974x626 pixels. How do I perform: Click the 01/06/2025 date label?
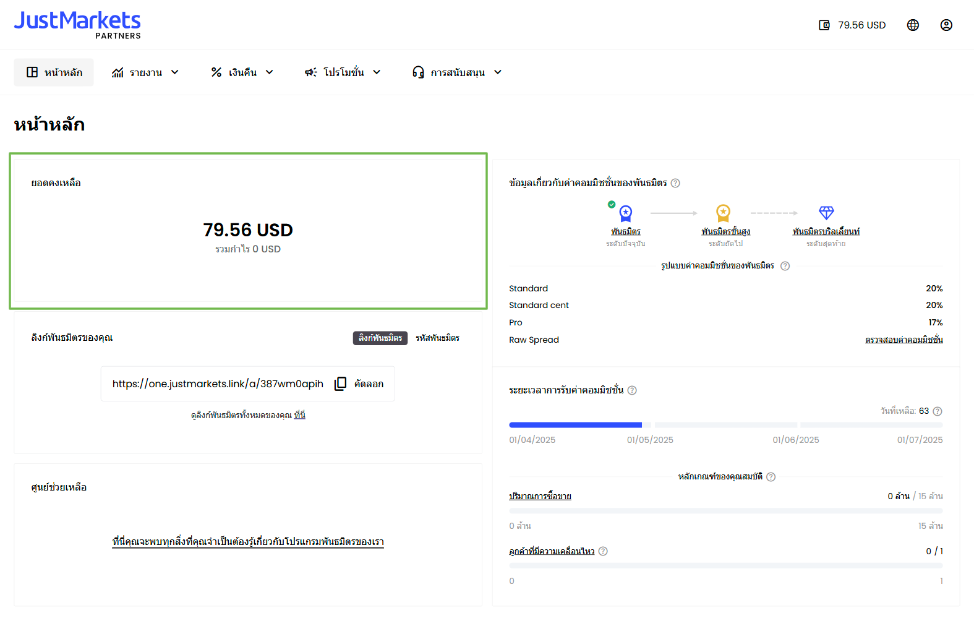point(796,440)
